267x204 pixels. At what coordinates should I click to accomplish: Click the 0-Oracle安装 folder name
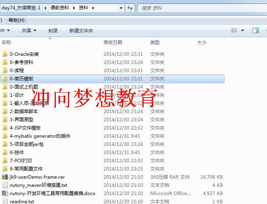(24, 54)
